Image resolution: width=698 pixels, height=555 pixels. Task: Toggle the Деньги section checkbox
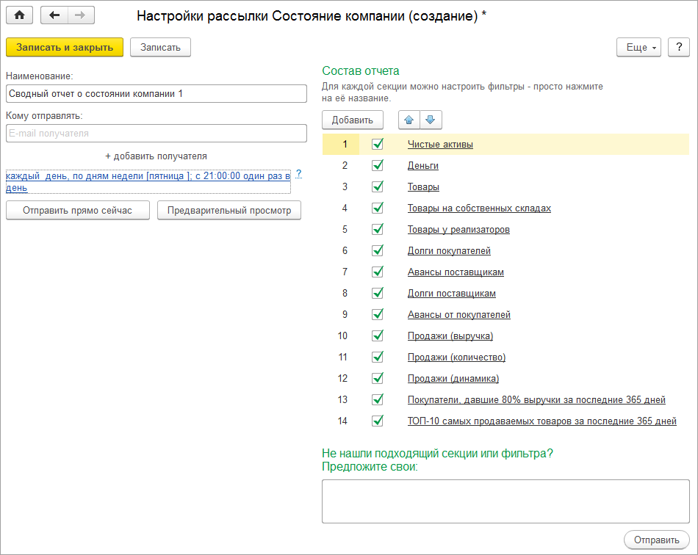click(378, 166)
